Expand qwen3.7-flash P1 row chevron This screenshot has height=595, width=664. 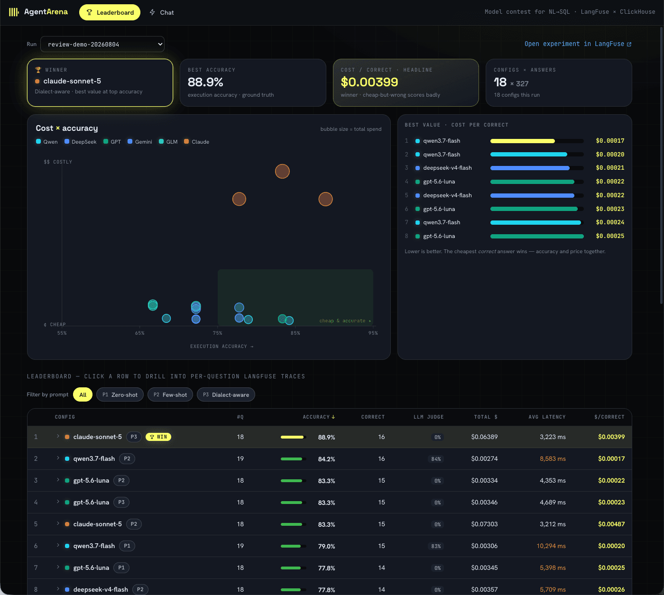pos(58,545)
